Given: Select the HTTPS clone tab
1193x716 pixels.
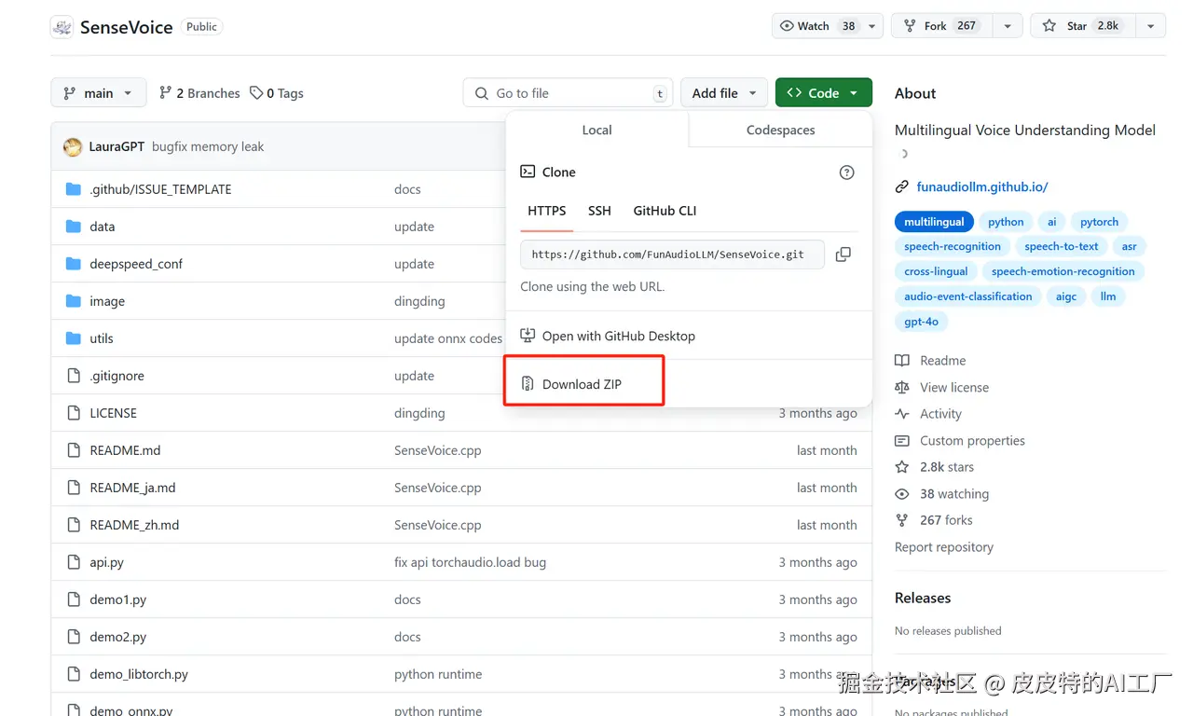Looking at the screenshot, I should [547, 211].
